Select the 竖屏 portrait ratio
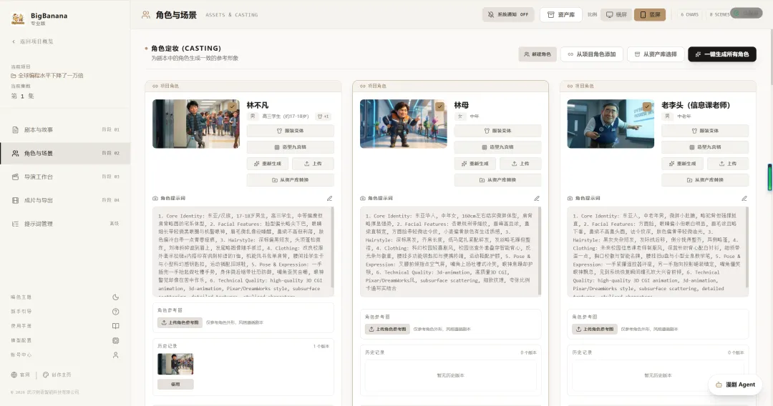 tap(650, 15)
